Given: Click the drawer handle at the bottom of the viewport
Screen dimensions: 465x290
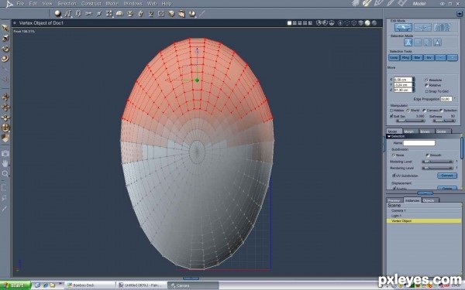Looking at the screenshot, I should point(191,278).
